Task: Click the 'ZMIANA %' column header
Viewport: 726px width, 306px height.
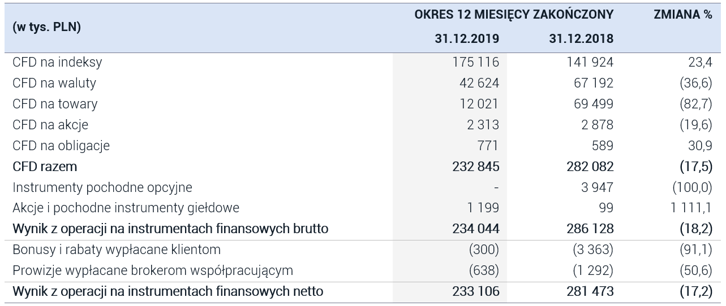Action: [x=683, y=15]
